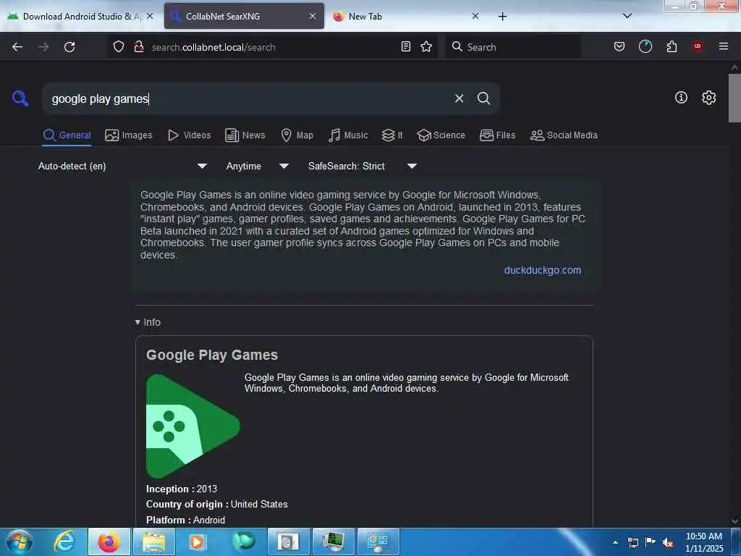The width and height of the screenshot is (741, 556).
Task: Click Country of origin : United States
Action: click(217, 505)
